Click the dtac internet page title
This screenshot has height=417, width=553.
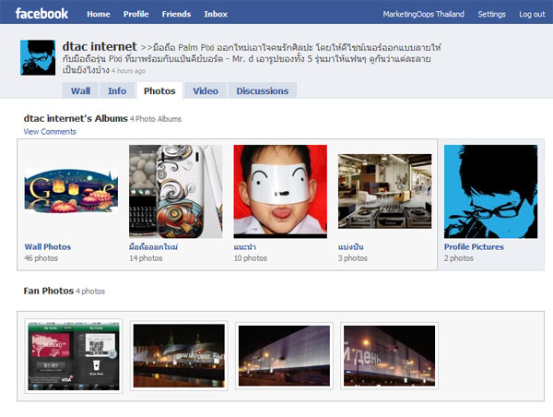click(x=100, y=47)
